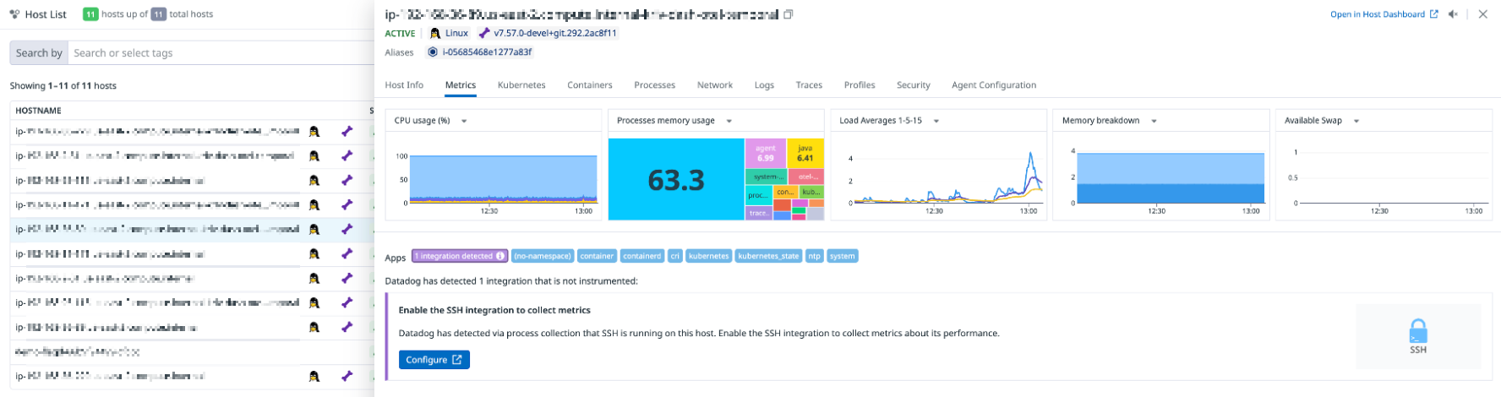Select the kubernetes_state app tag
The height and width of the screenshot is (397, 1501).
click(x=768, y=256)
